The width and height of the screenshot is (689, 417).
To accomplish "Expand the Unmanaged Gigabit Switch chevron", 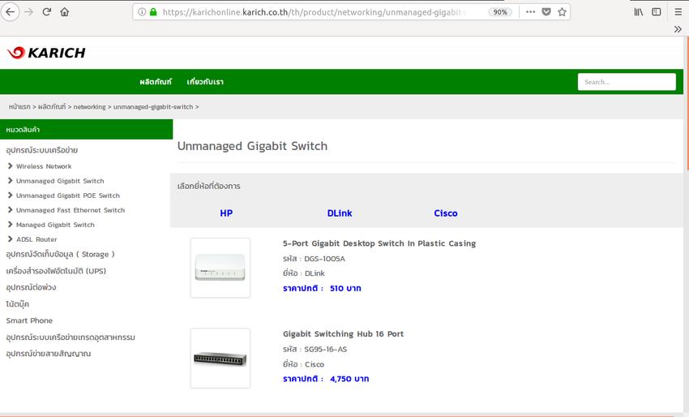I will pos(10,180).
